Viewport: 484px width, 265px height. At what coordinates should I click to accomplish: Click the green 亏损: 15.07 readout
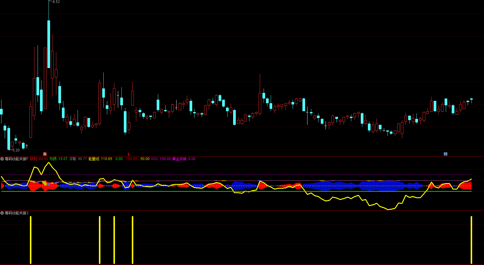click(x=58, y=159)
